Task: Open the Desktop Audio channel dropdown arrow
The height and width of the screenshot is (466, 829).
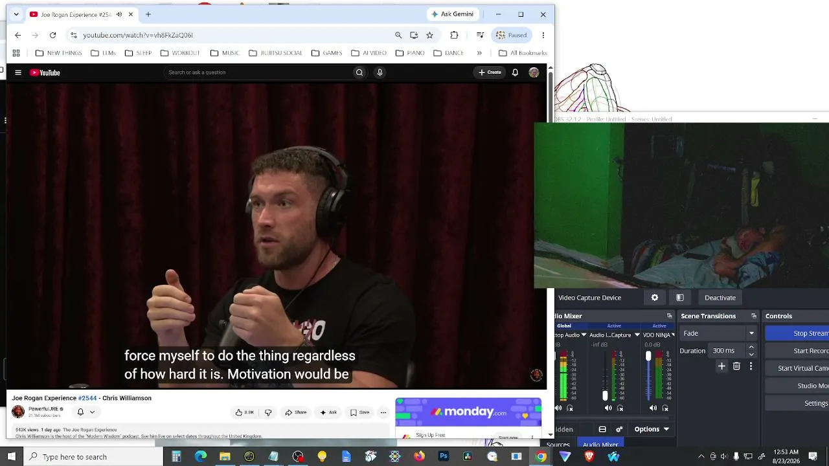Action: click(584, 335)
